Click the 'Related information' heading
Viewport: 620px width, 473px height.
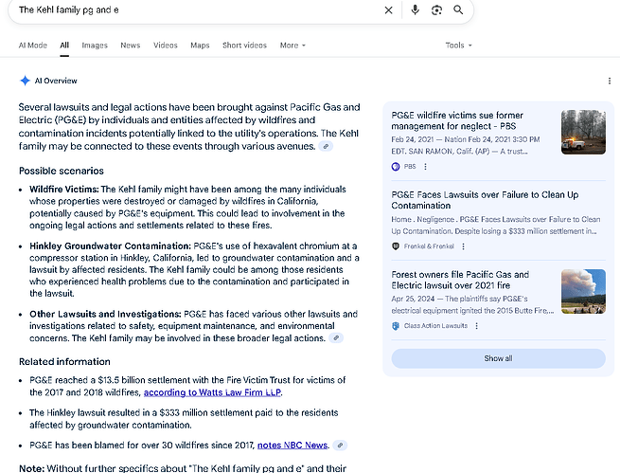coord(64,362)
